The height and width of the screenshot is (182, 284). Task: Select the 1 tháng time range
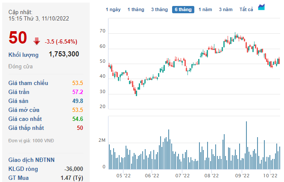(135, 9)
